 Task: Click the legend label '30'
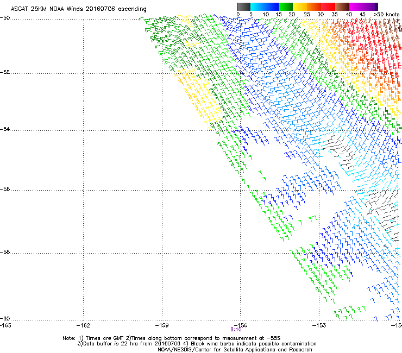click(321, 15)
